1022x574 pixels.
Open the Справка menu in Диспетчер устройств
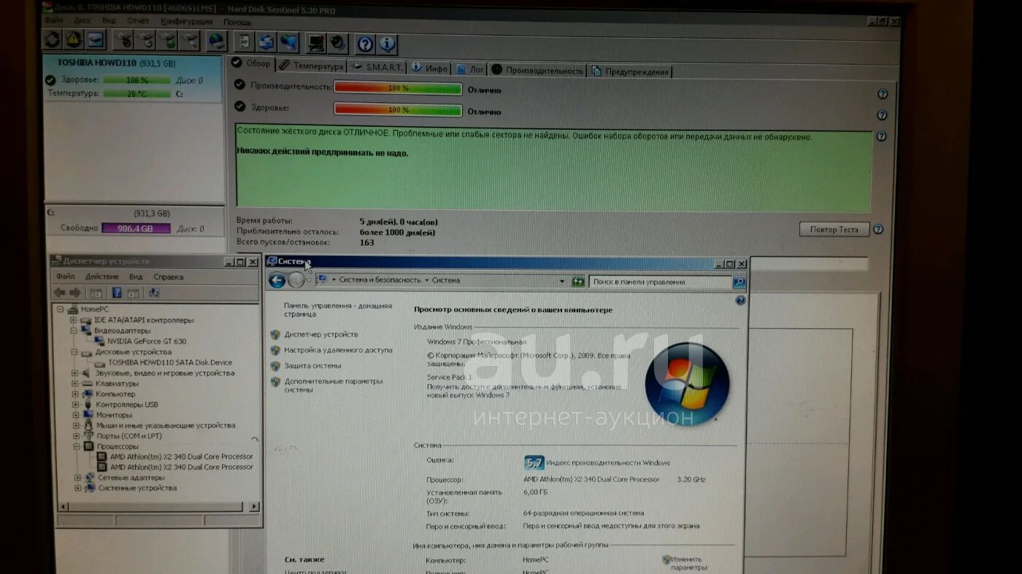tap(169, 277)
